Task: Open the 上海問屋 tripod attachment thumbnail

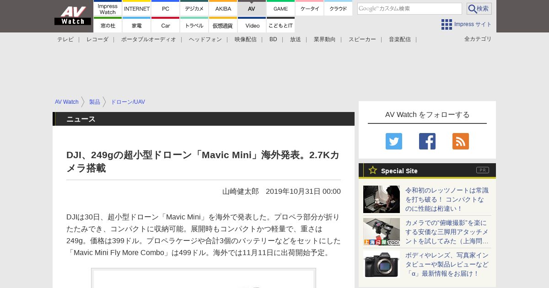Action: click(382, 232)
